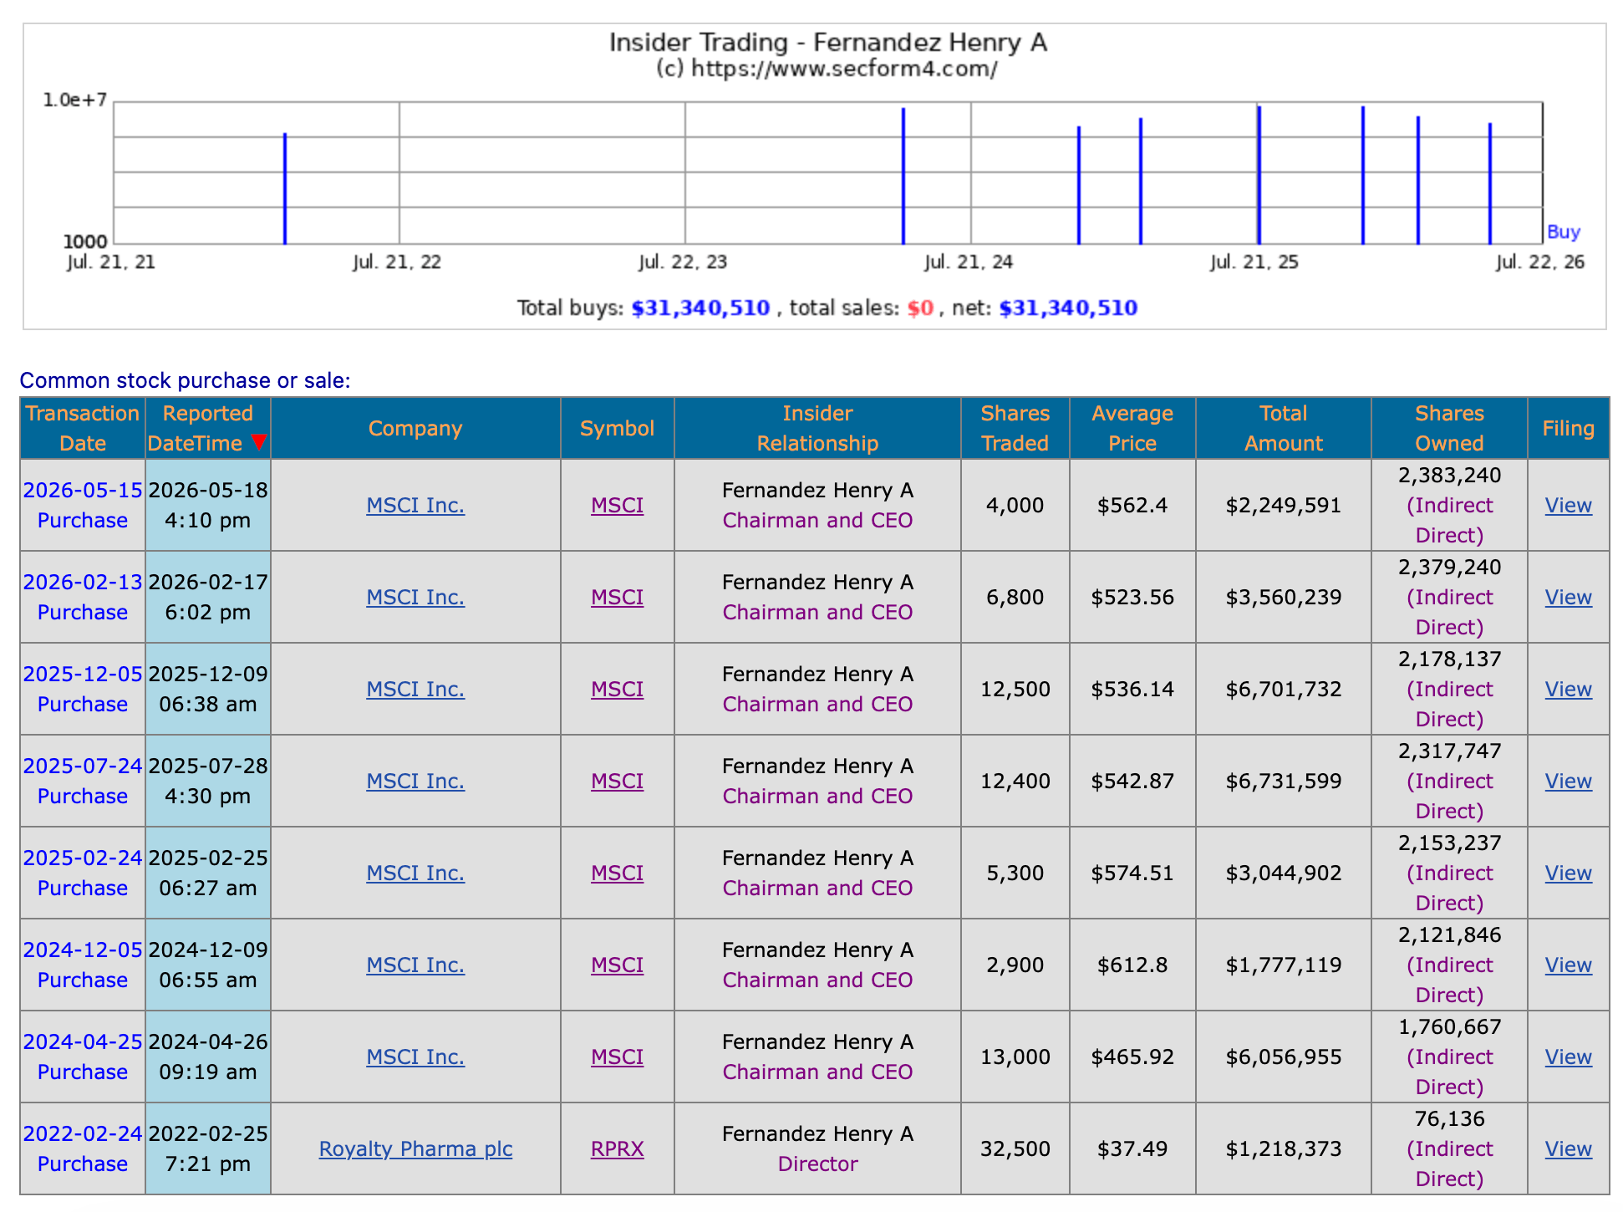Image resolution: width=1623 pixels, height=1212 pixels.
Task: View the filing for the 2026-02-13 purchase
Action: coord(1568,597)
